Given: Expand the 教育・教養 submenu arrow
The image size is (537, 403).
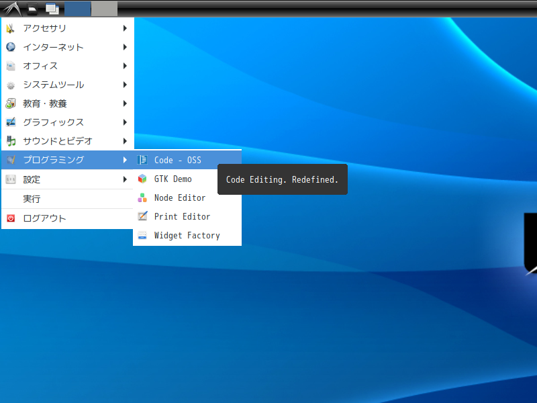Looking at the screenshot, I should pyautogui.click(x=125, y=103).
